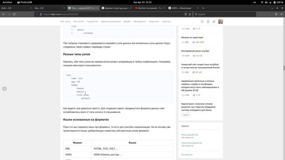The image size is (285, 160).
Task: Open the Firefox ESR application menu
Action: [x=25, y=2]
